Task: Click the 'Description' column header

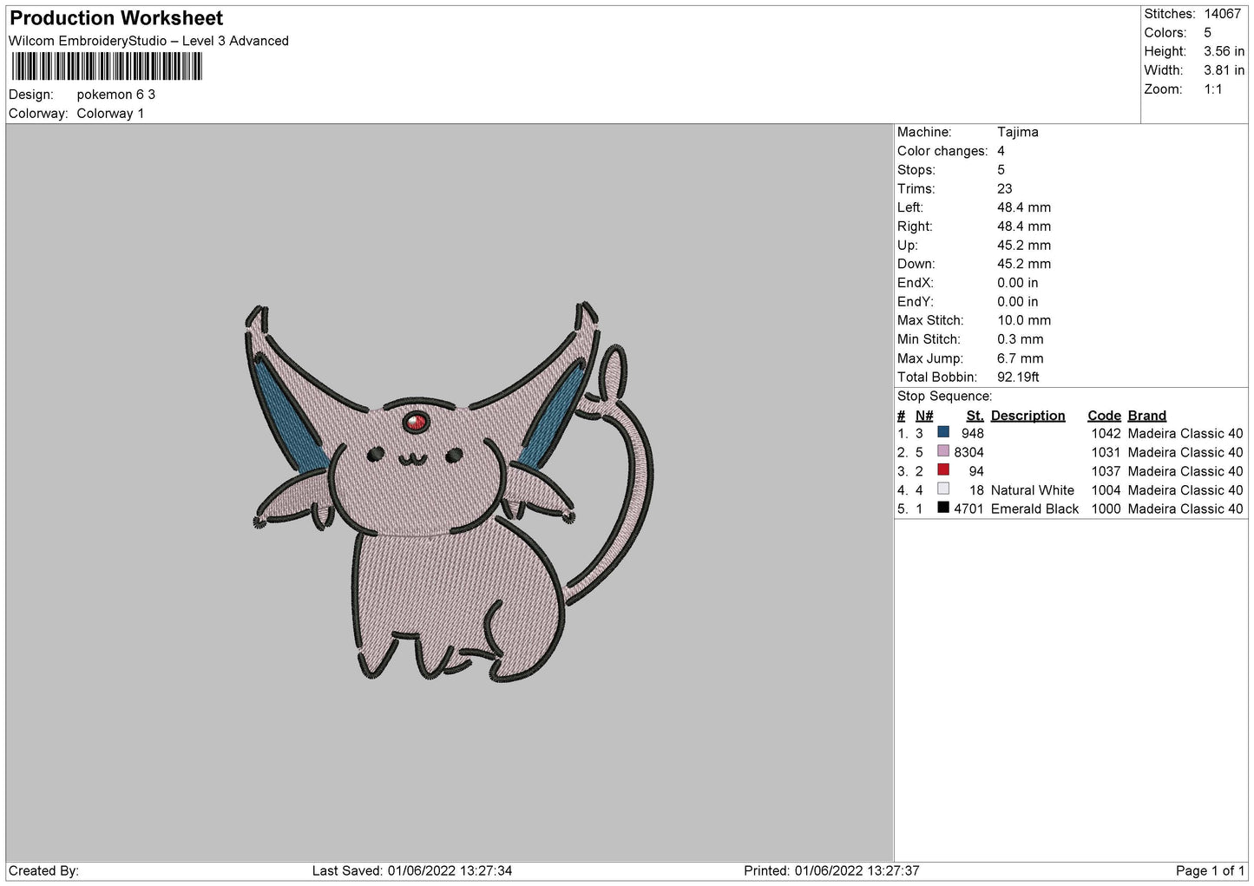Action: (1027, 416)
